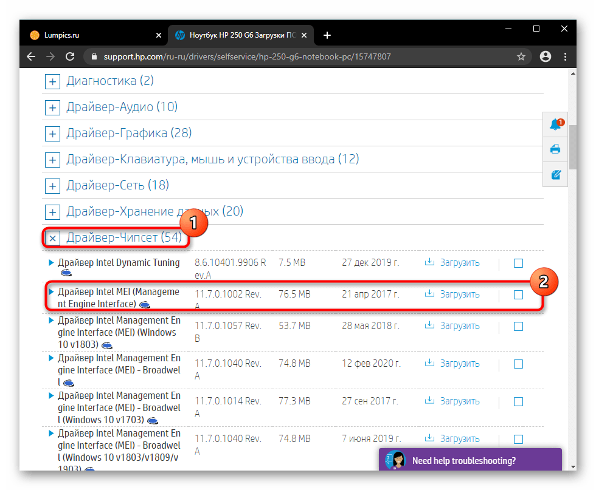The image size is (596, 490).
Task: Tick checkbox for the 7 июня 2019 driver
Action: pos(518,439)
